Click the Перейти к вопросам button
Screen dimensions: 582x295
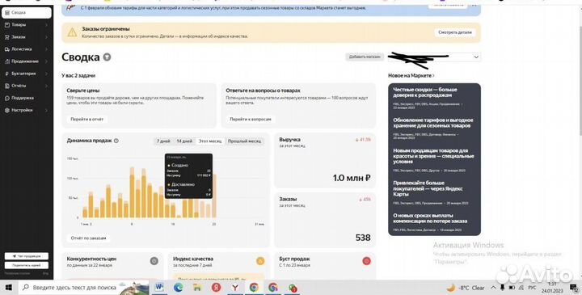coord(251,119)
